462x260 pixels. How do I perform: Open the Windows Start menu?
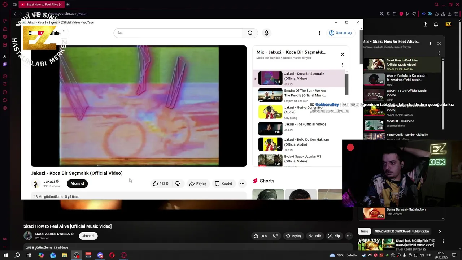[5, 255]
